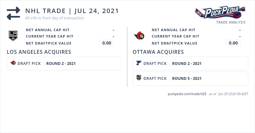
Task: Click the Trade Analysis label
Action: click(231, 23)
